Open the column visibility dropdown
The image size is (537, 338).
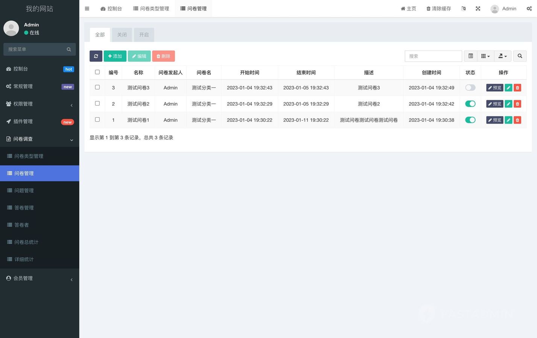(x=485, y=56)
